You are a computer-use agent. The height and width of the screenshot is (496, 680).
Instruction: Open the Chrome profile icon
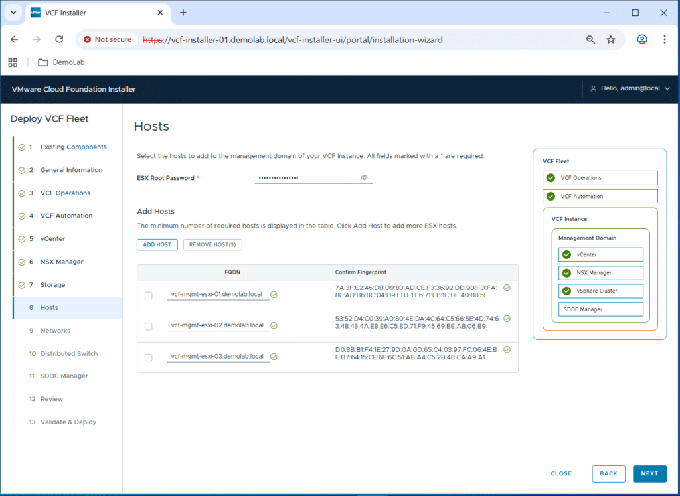click(x=642, y=39)
